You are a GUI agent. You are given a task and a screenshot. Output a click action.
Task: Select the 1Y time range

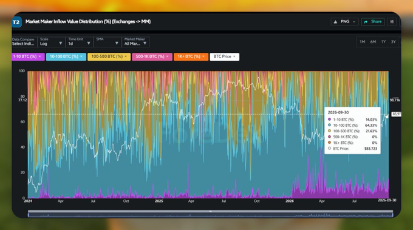[383, 42]
